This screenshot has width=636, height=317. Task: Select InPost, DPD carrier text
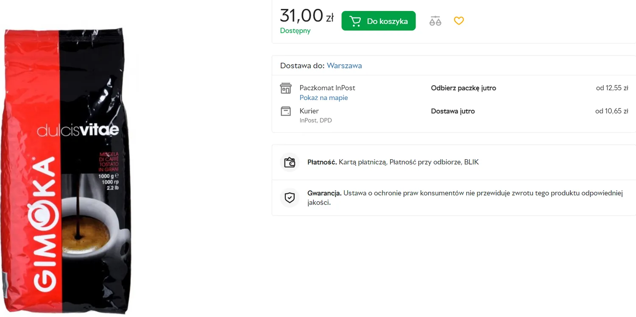tap(315, 120)
